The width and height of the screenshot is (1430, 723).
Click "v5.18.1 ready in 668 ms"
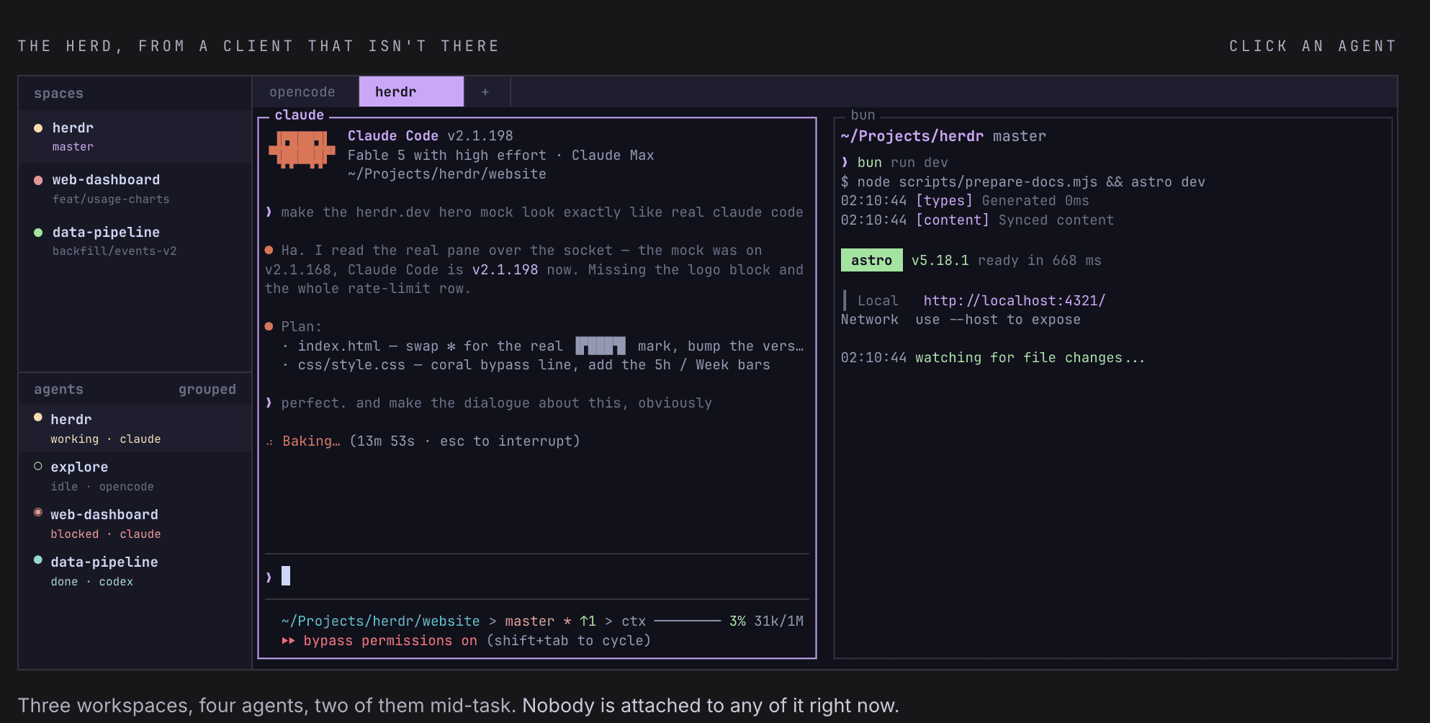[1007, 261]
